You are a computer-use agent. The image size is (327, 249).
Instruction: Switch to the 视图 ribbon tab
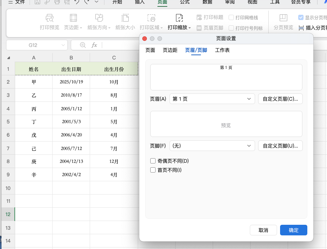pyautogui.click(x=252, y=2)
